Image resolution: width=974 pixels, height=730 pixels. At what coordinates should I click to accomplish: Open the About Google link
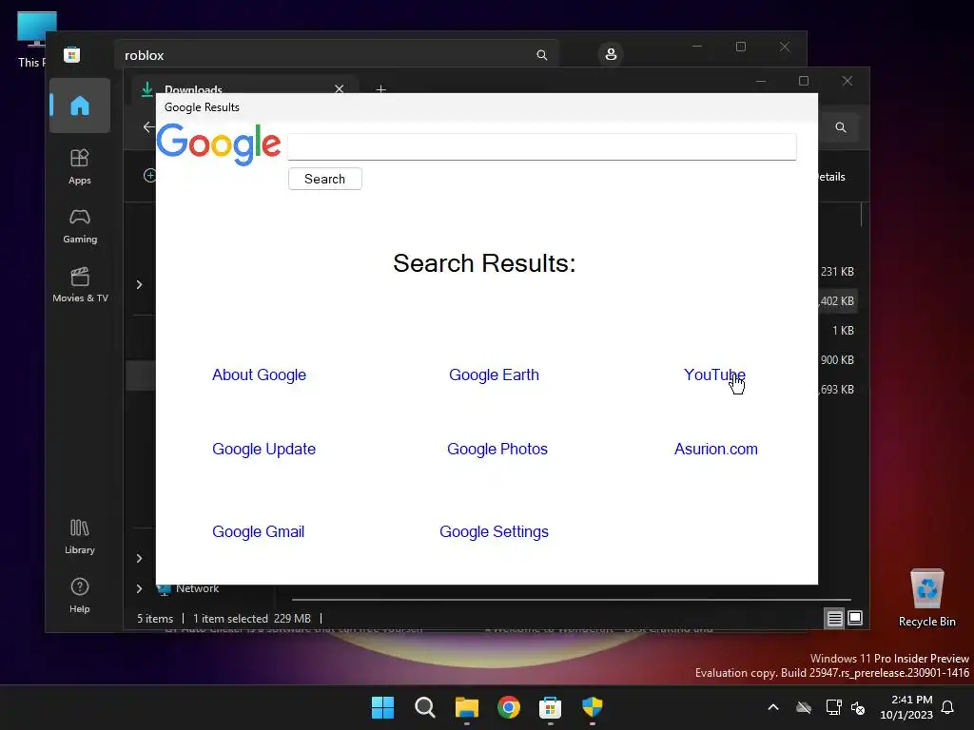(x=259, y=375)
